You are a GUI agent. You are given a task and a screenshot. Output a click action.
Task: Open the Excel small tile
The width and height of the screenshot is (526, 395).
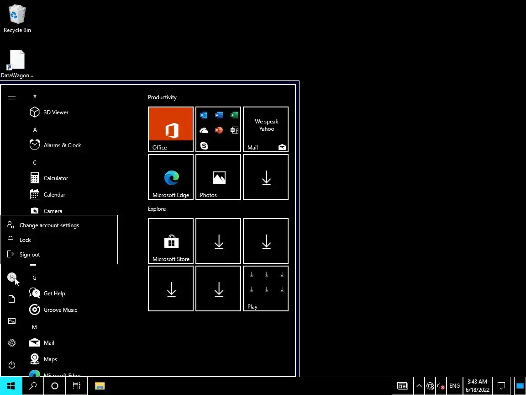point(234,115)
